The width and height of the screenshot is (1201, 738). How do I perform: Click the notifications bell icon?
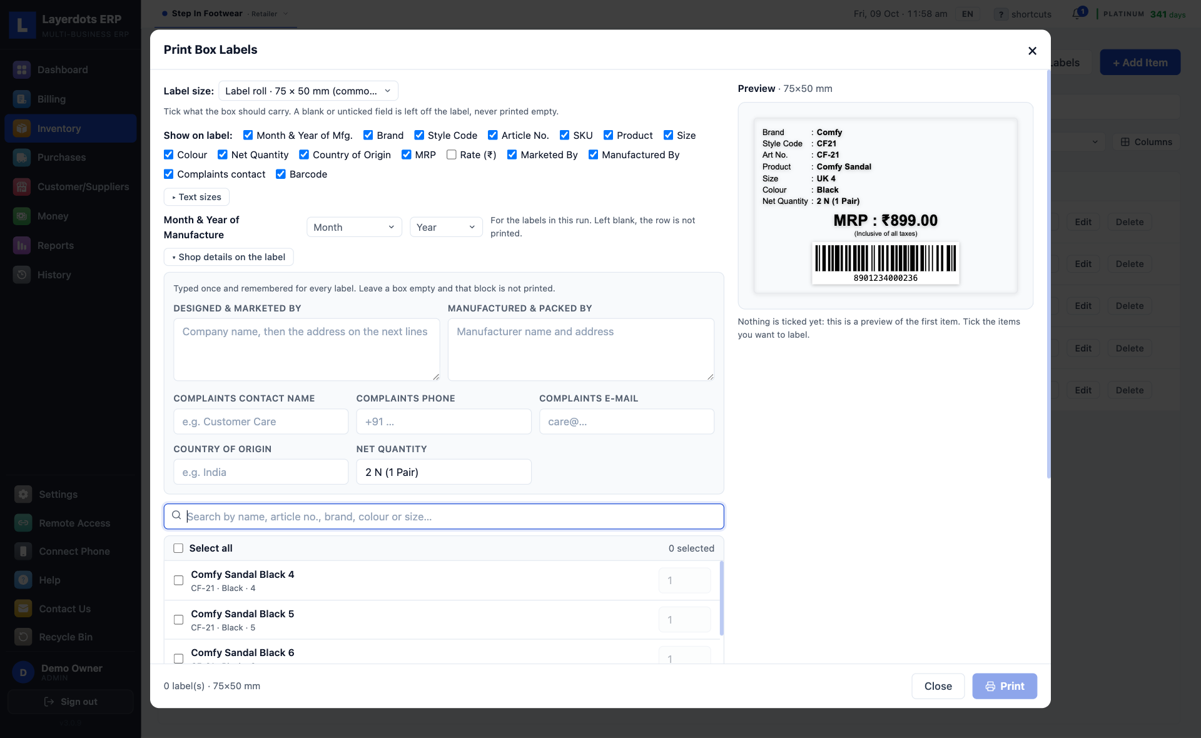click(1077, 14)
